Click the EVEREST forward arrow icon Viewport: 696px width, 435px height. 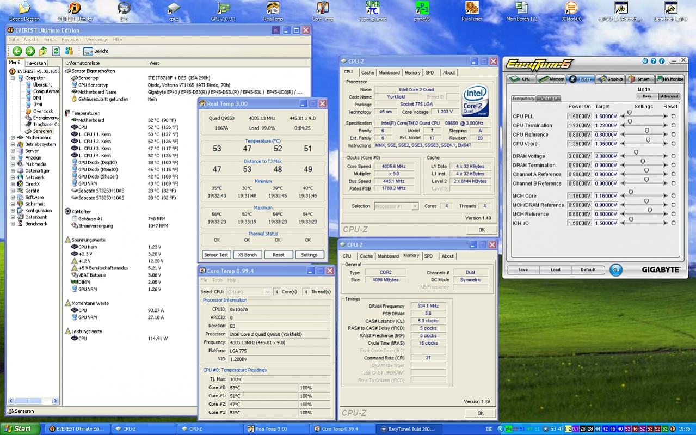30,51
